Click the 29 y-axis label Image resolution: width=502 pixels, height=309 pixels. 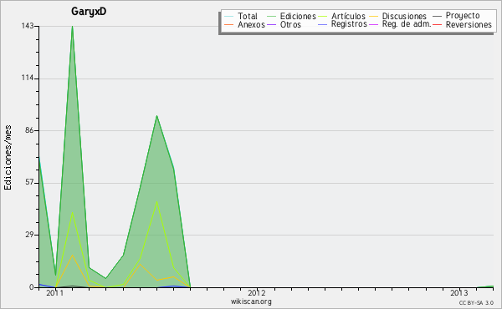(29, 235)
